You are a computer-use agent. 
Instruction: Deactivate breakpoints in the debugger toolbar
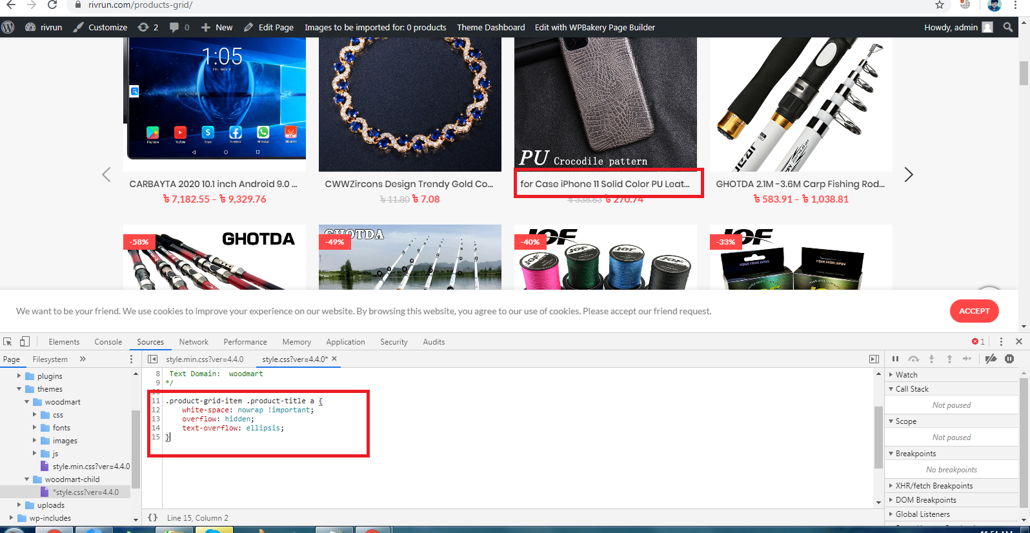pos(991,359)
